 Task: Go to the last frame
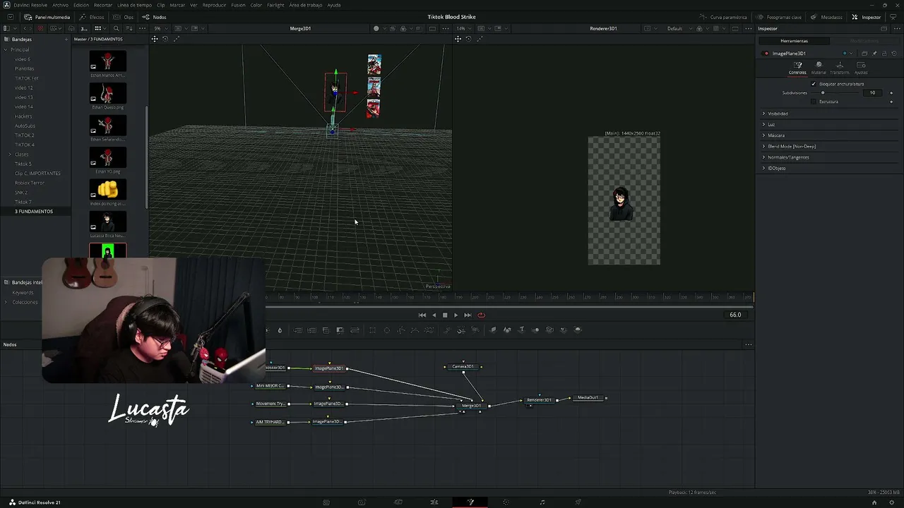coord(468,315)
